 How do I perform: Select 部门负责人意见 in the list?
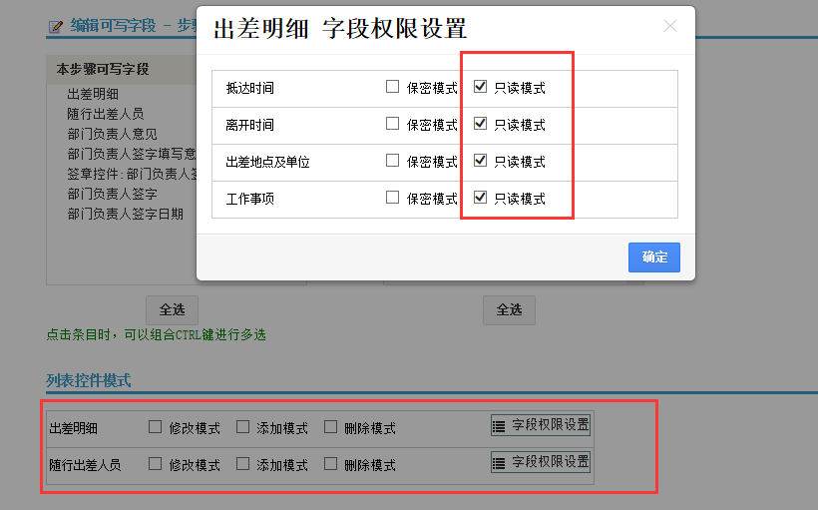pyautogui.click(x=112, y=134)
